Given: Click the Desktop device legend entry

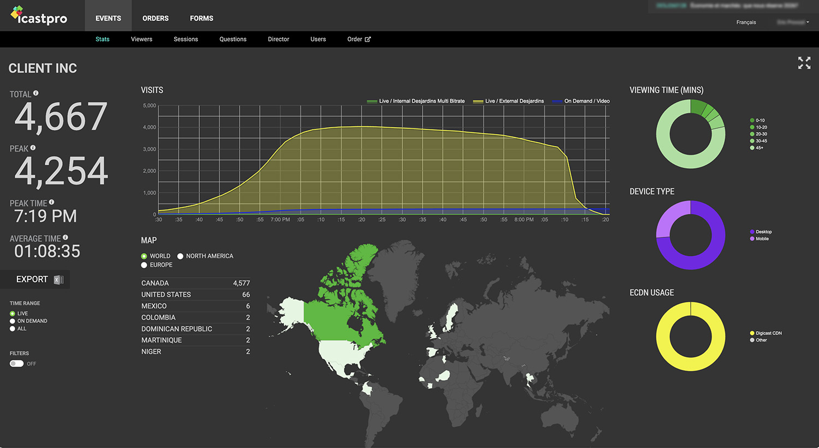Looking at the screenshot, I should tap(761, 232).
